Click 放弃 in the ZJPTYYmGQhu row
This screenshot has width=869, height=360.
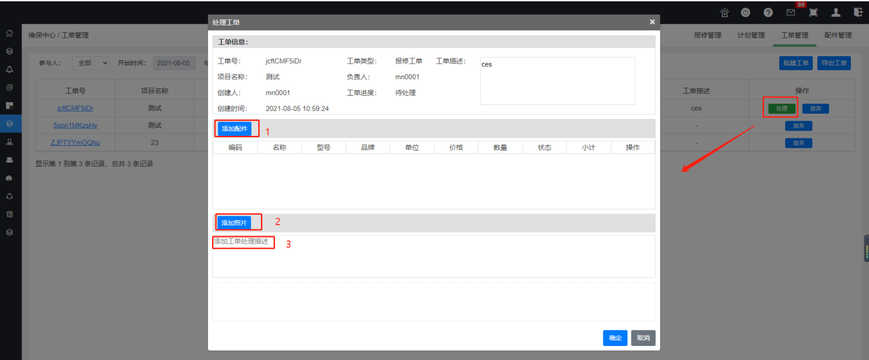tap(799, 143)
